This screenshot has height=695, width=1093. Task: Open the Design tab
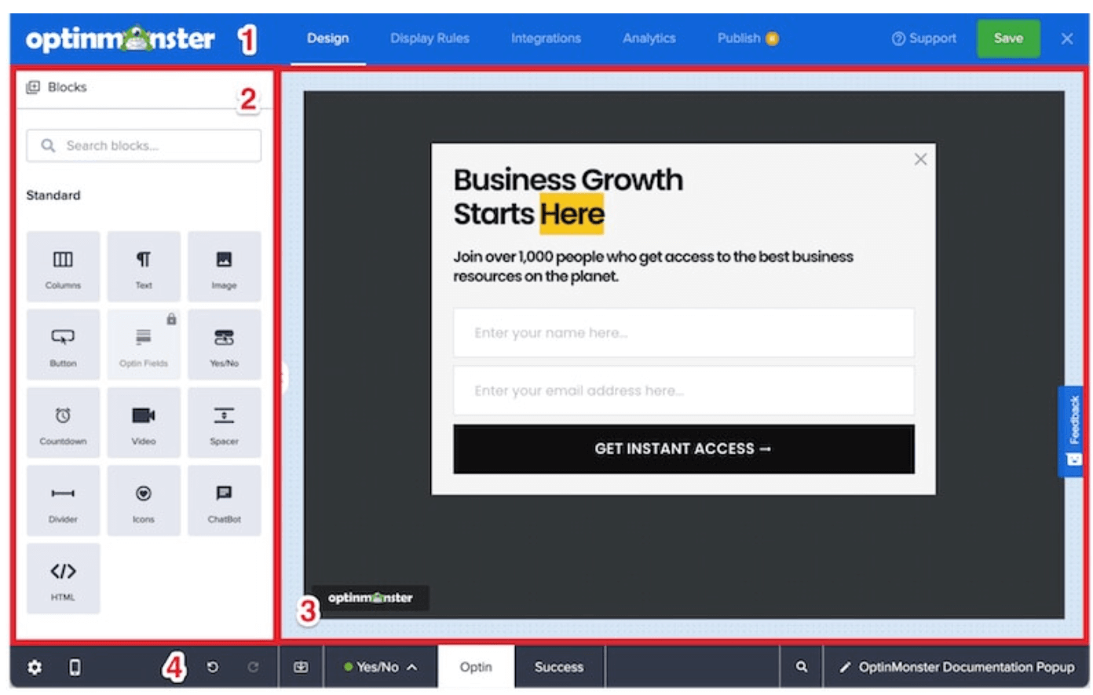tap(328, 38)
